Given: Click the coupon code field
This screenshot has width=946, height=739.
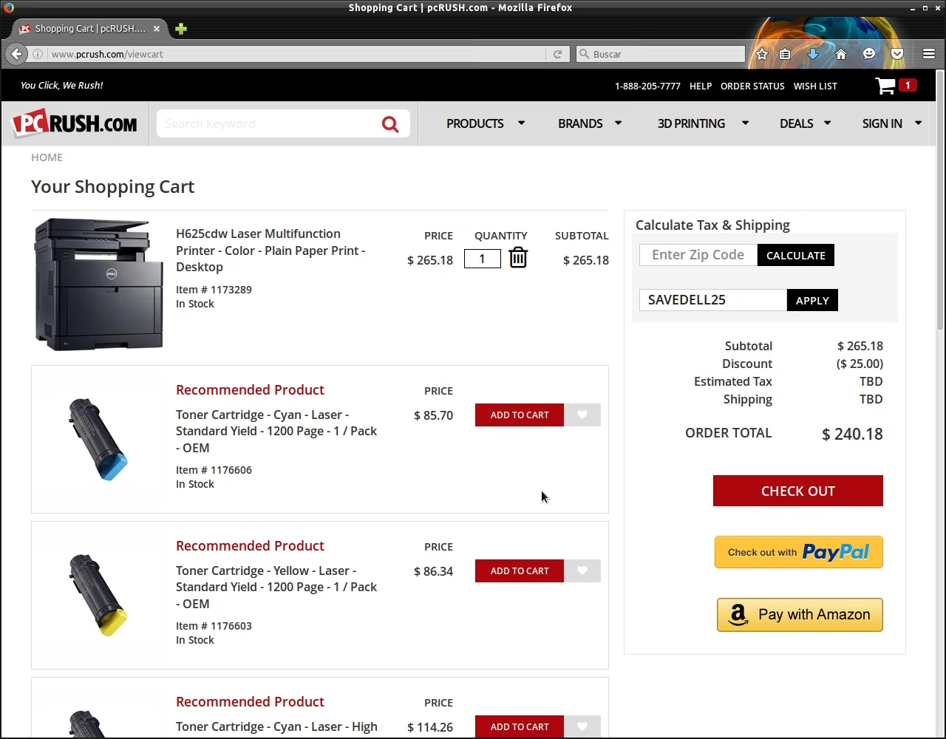Looking at the screenshot, I should pos(713,300).
